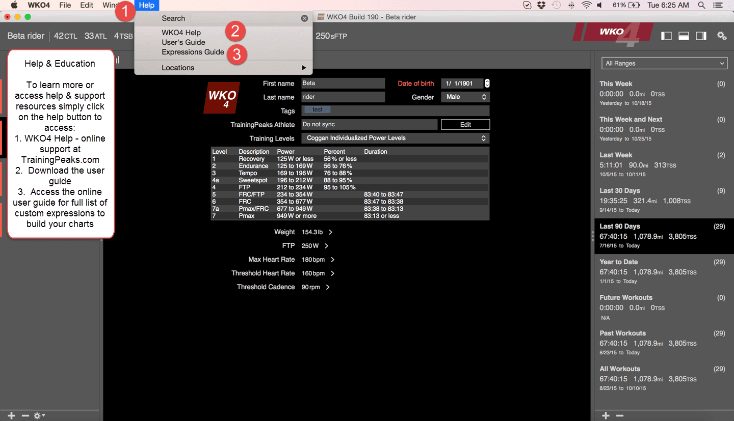
Task: Toggle the bottom panel layout button
Action: pyautogui.click(x=684, y=36)
